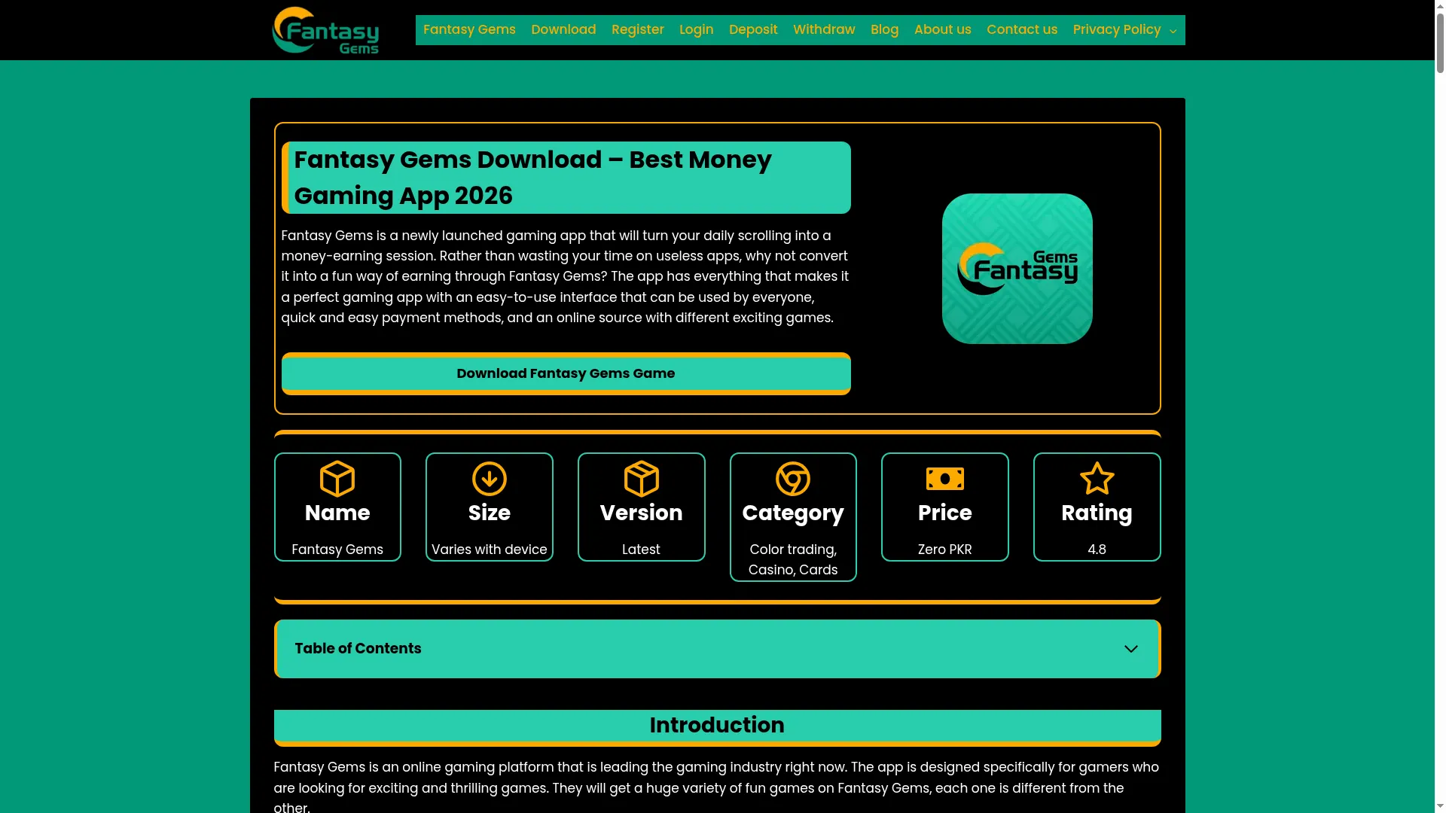
Task: Open the Withdraw navigation link
Action: coord(824,30)
